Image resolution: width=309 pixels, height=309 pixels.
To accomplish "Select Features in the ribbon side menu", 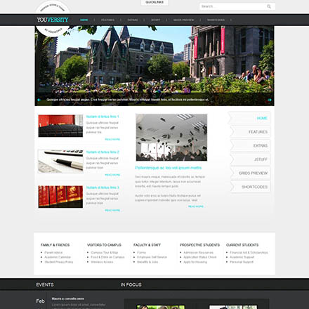I will point(250,132).
